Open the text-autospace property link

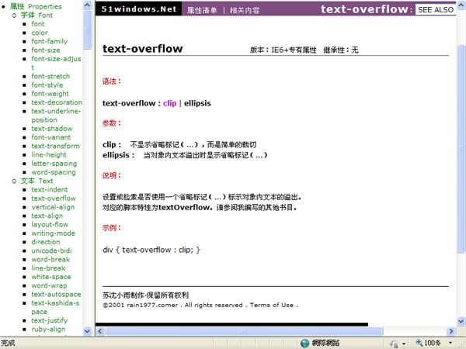tap(56, 295)
